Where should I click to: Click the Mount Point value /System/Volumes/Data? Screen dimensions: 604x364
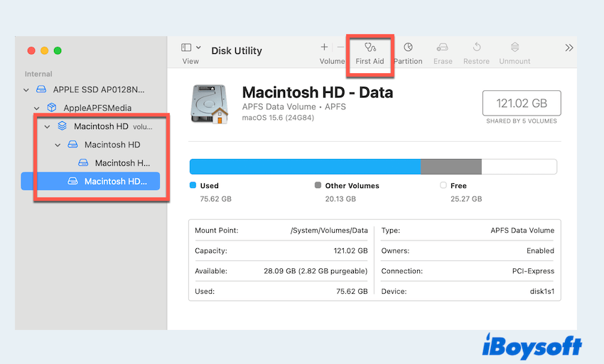(x=329, y=231)
